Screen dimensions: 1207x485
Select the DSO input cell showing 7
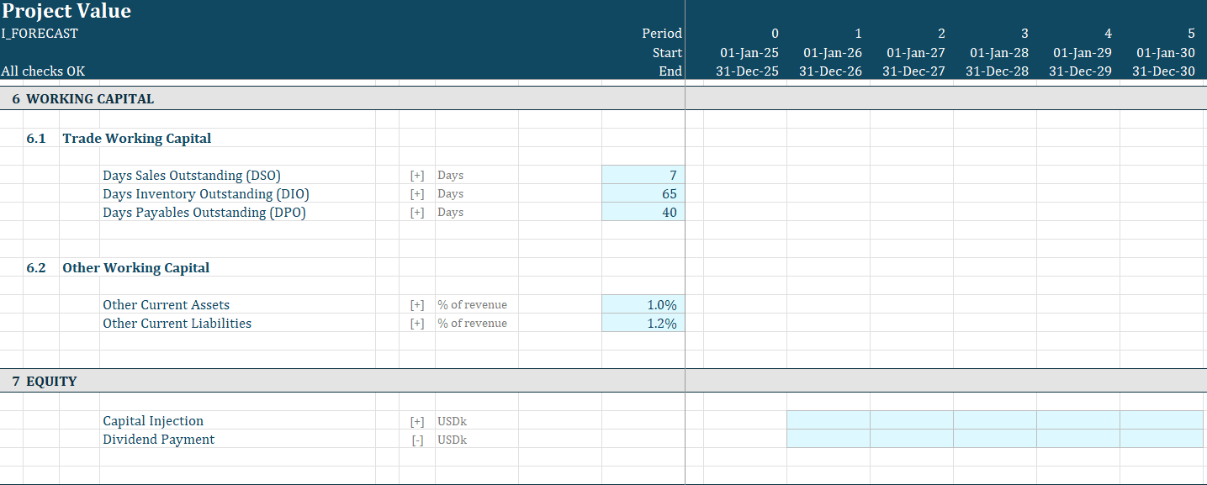click(643, 175)
